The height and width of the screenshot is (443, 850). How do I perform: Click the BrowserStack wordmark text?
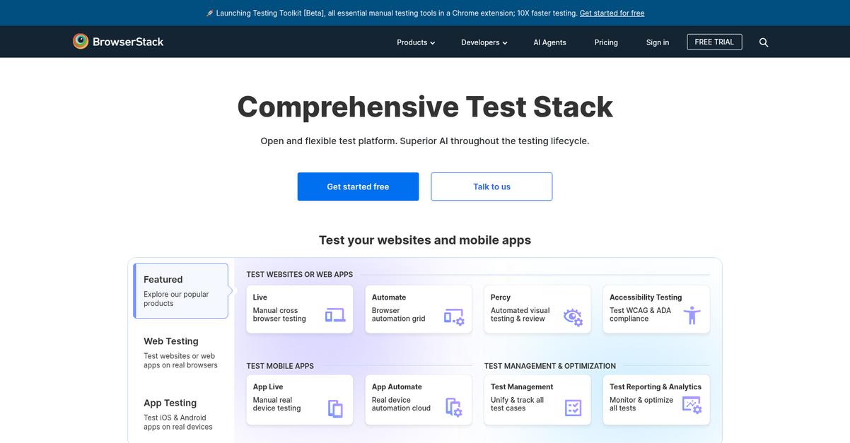pyautogui.click(x=128, y=42)
